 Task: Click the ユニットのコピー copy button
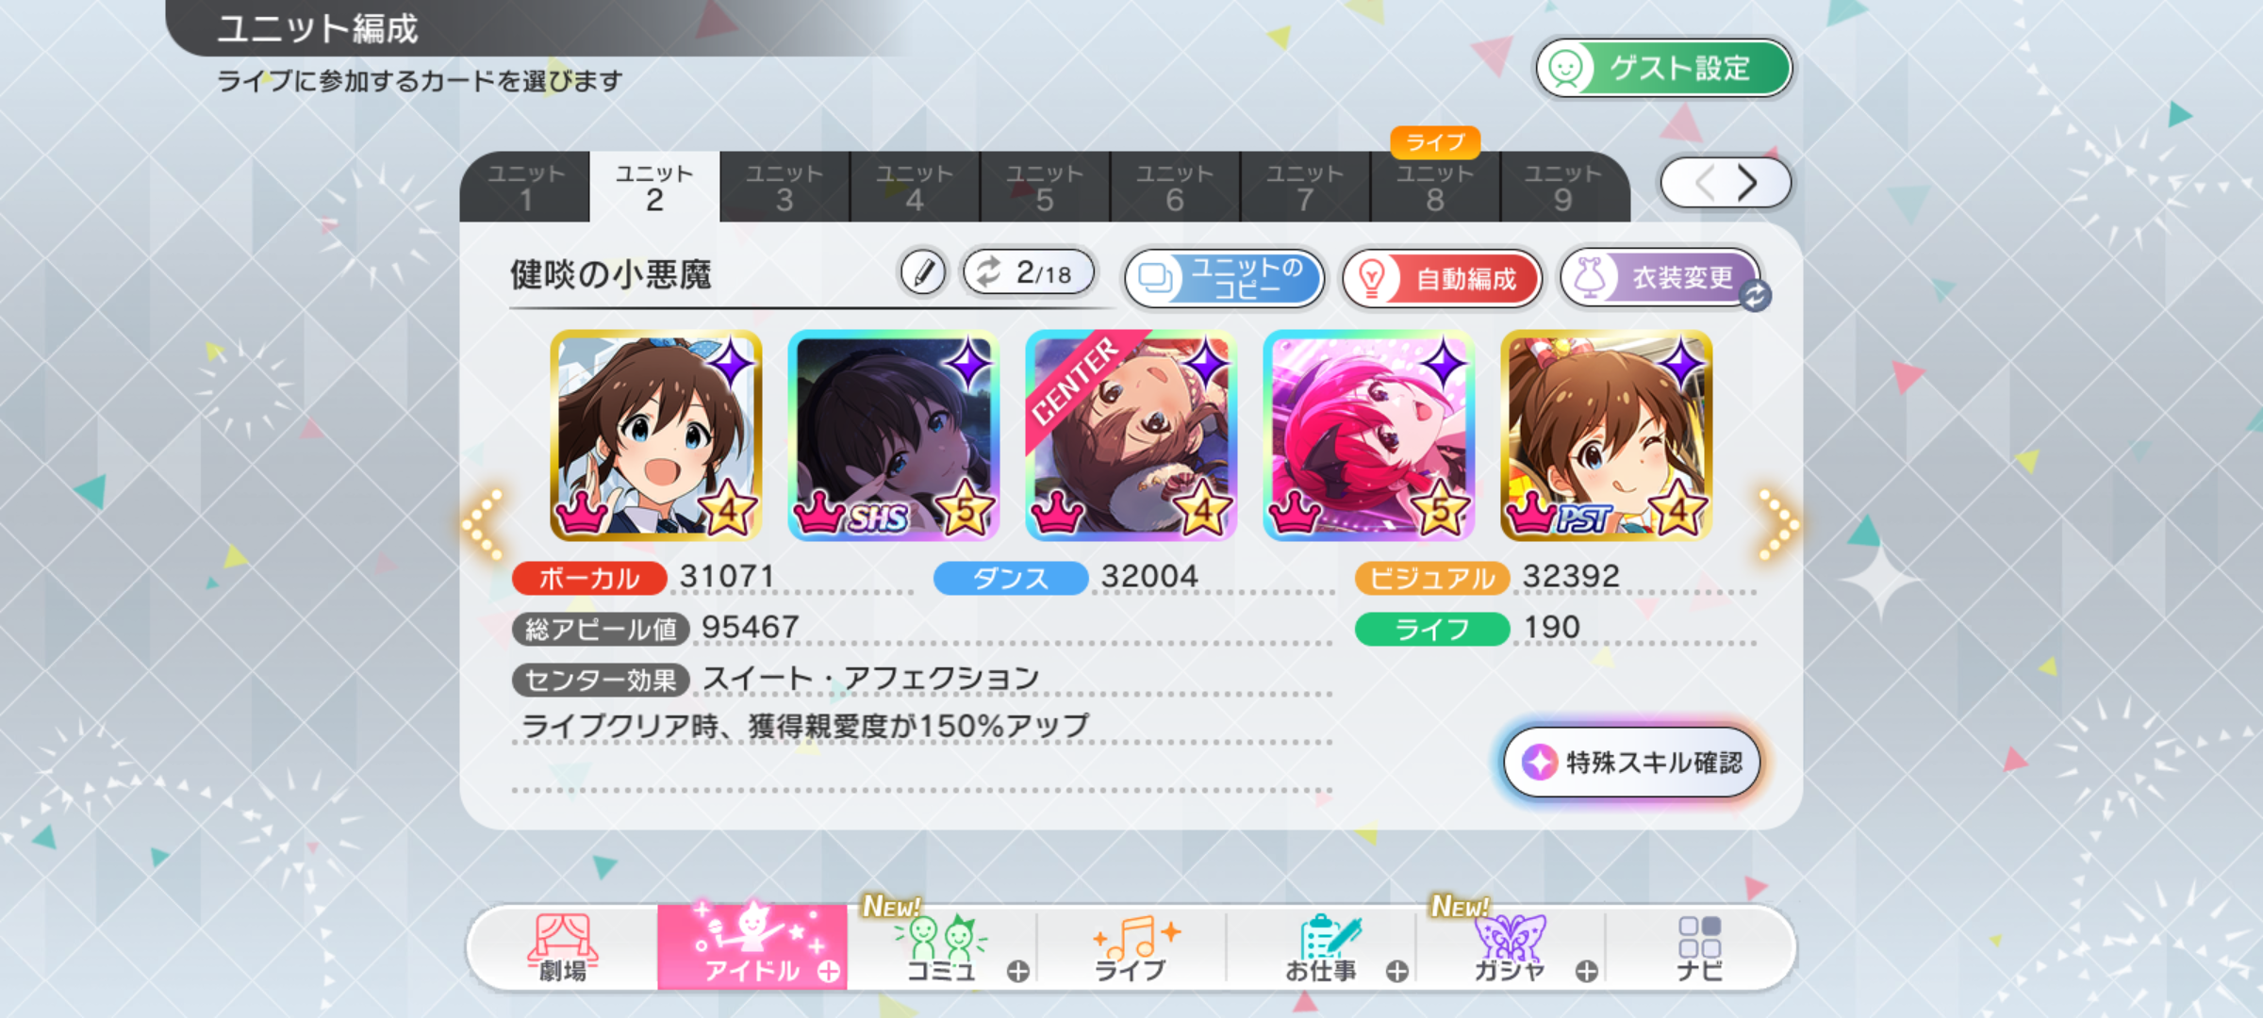1225,278
